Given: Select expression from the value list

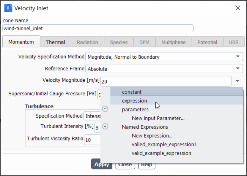Looking at the screenshot, I should [134, 101].
